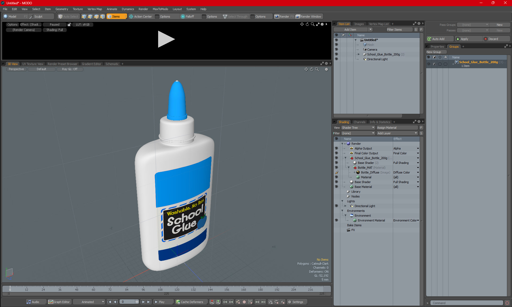
Task: Open 3D viewport settings gear
Action: click(x=326, y=69)
